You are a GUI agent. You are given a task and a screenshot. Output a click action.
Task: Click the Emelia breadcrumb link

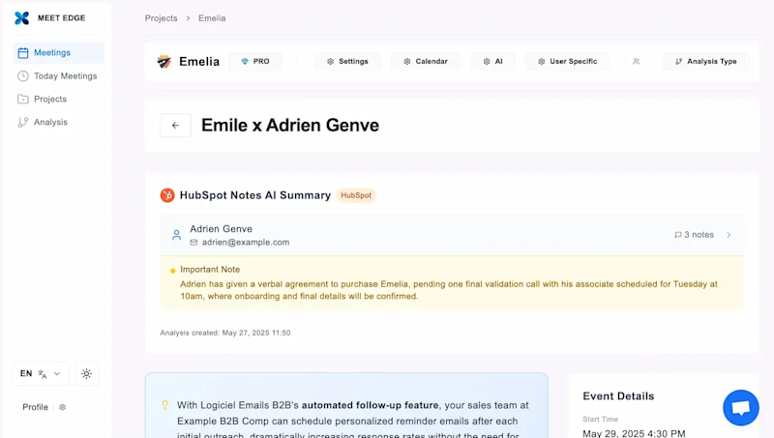[212, 18]
